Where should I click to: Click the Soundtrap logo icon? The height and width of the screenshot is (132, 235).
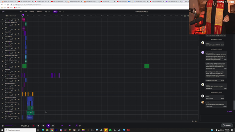[3, 12]
